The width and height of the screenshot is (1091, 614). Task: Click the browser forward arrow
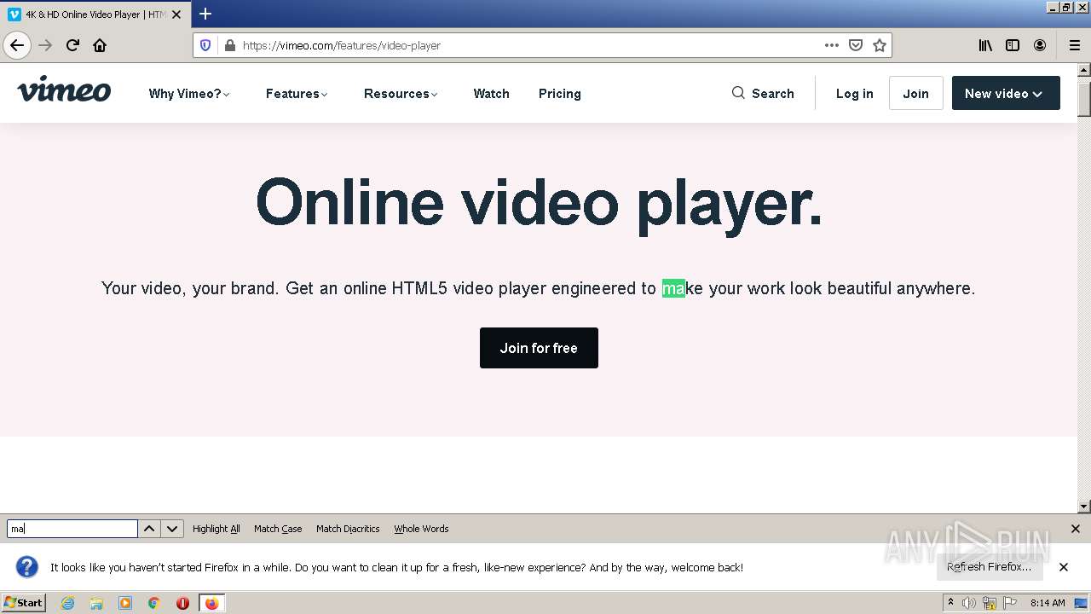pos(45,45)
